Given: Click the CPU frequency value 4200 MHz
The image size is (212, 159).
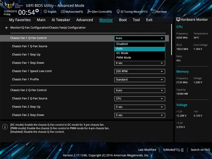Looking at the screenshot, I should pyautogui.click(x=182, y=38).
